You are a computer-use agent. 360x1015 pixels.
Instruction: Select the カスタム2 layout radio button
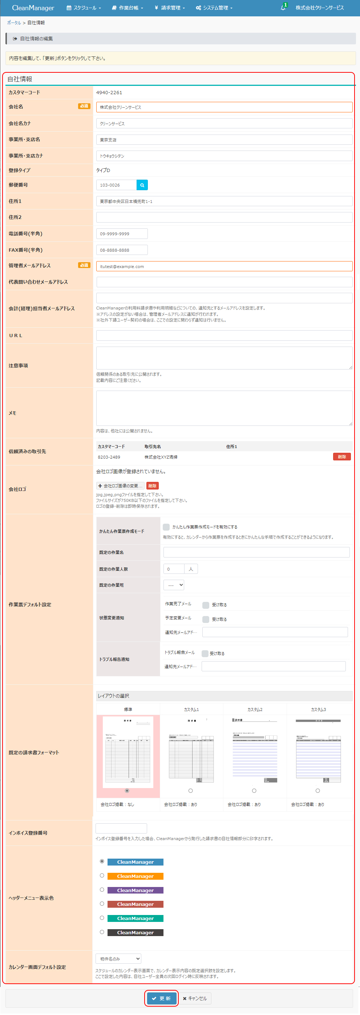click(x=254, y=791)
